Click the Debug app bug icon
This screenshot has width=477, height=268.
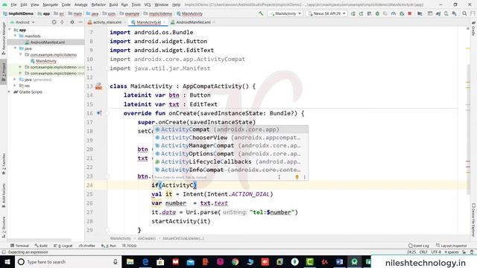point(377,13)
